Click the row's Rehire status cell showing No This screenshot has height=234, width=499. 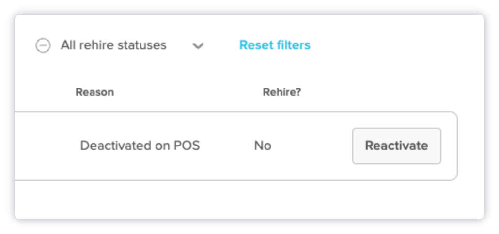tap(263, 146)
